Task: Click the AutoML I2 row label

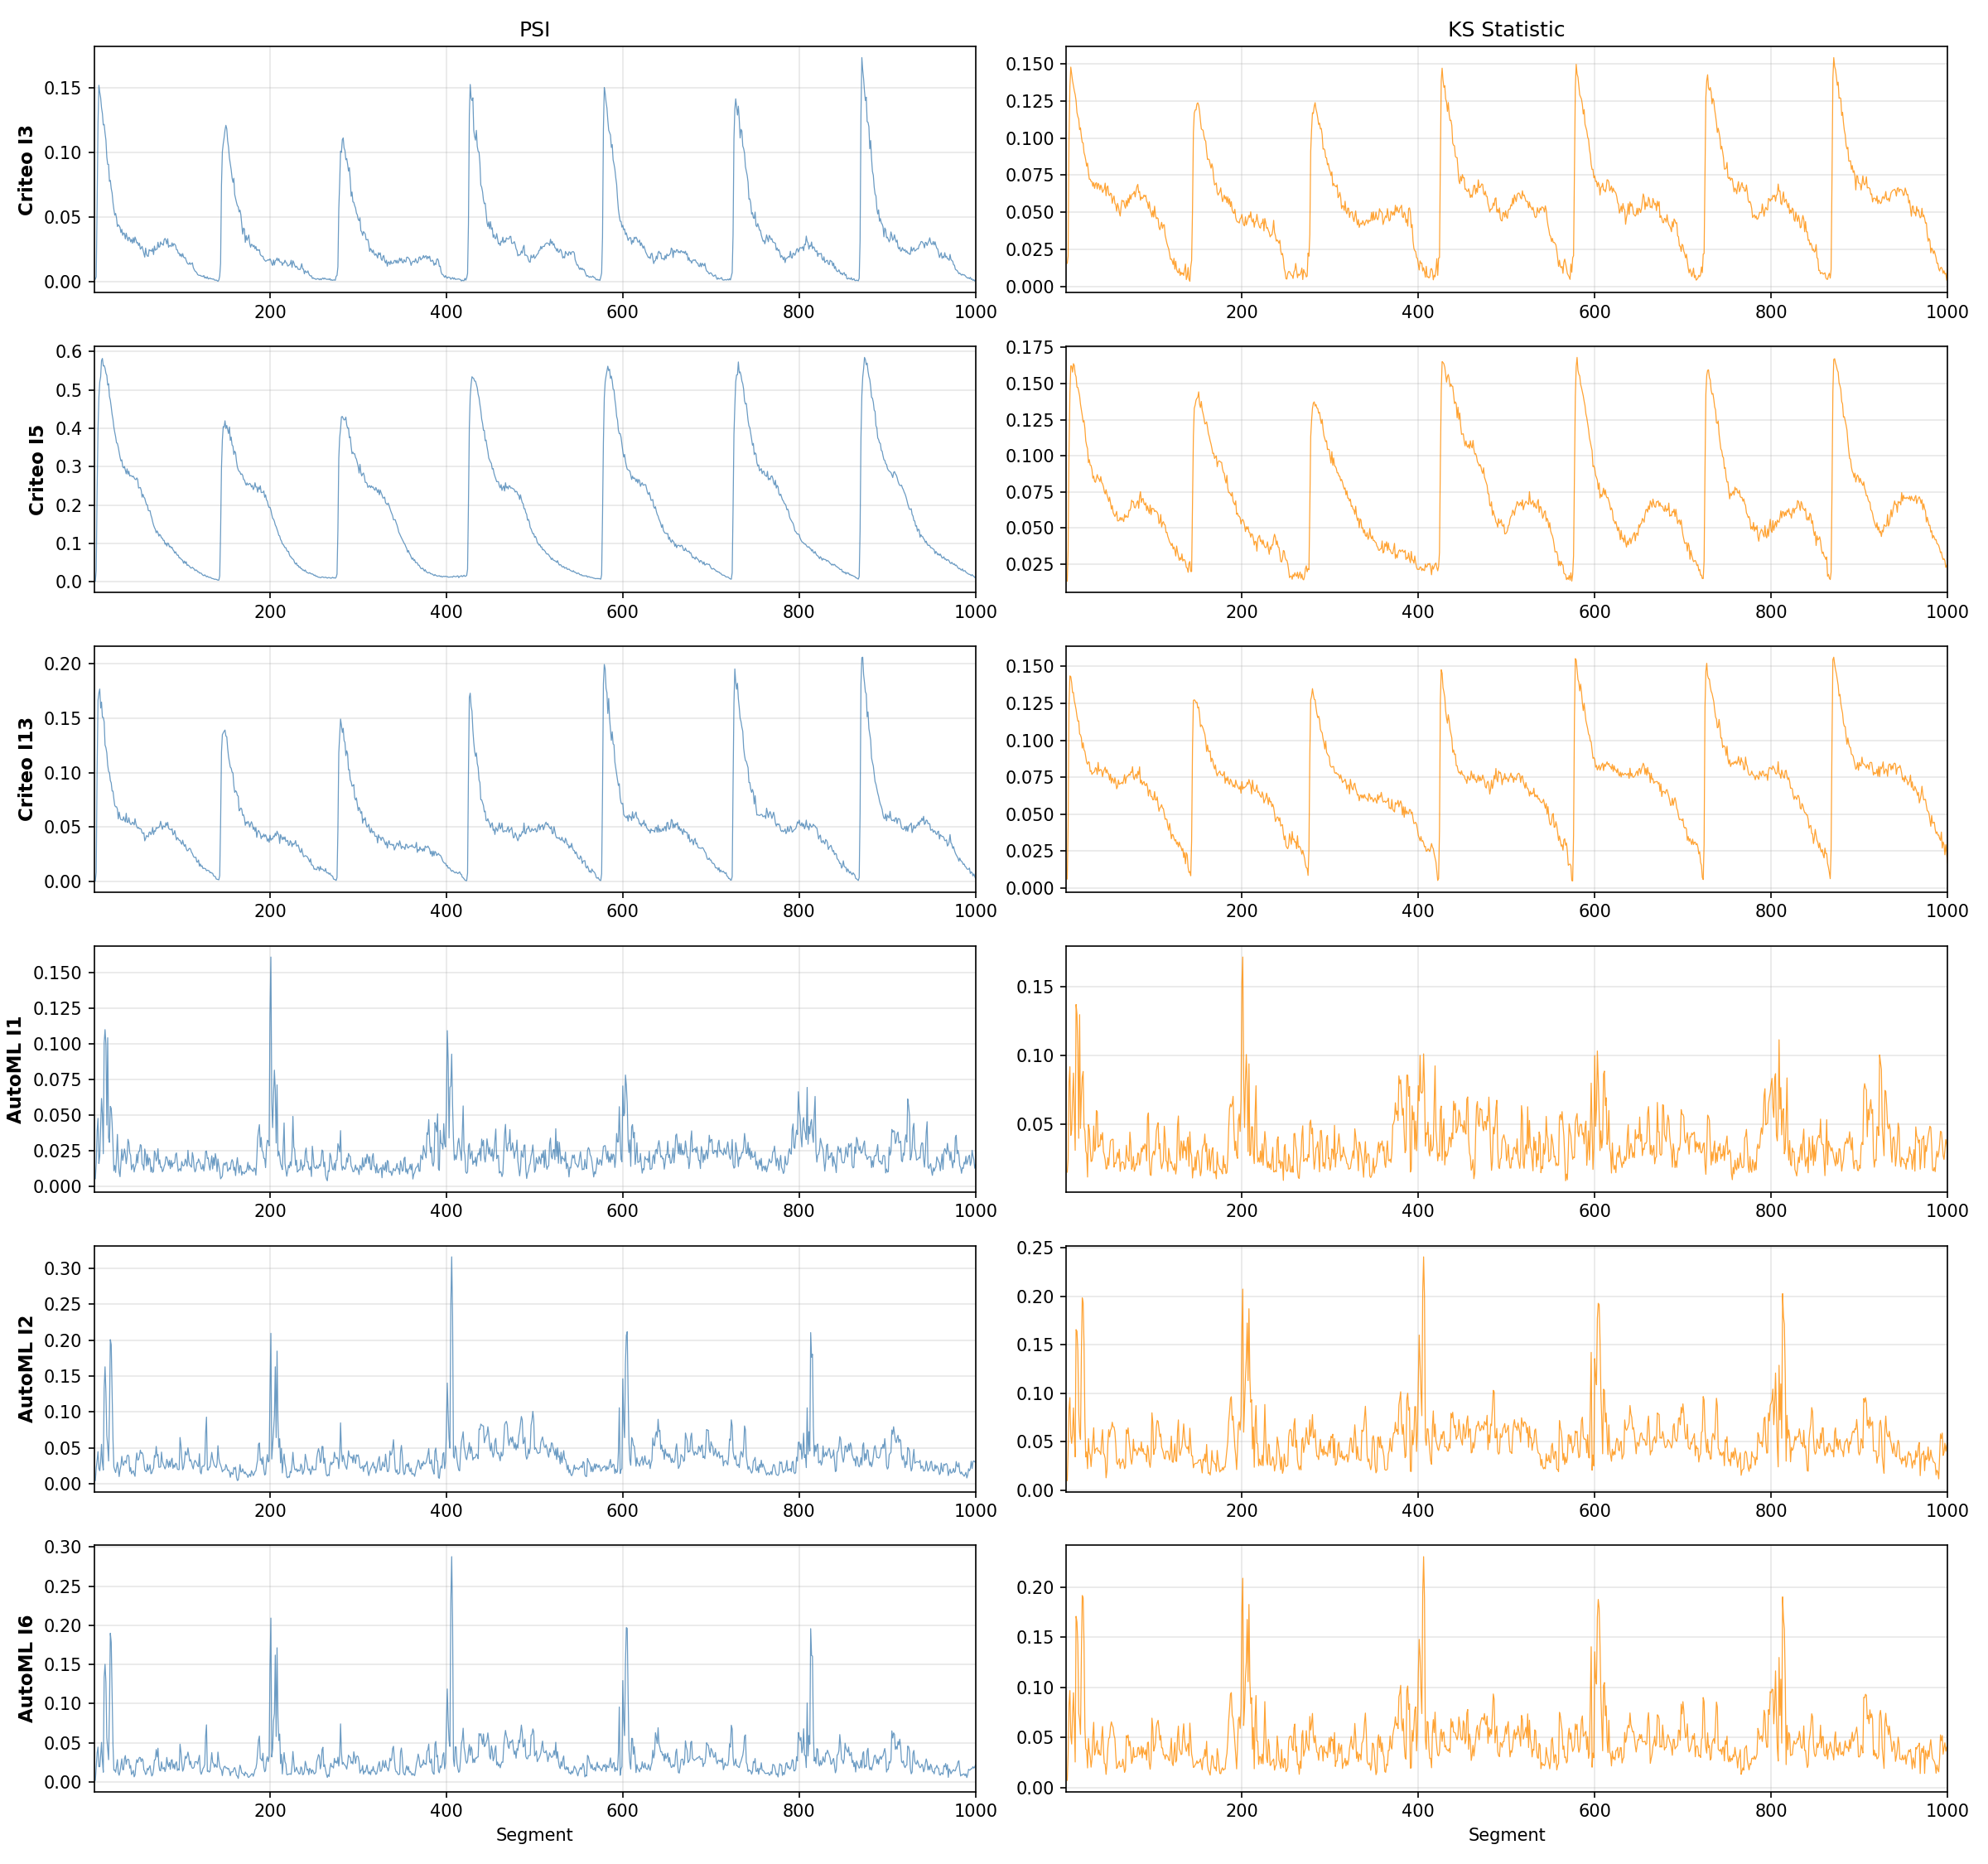Action: [x=26, y=1369]
